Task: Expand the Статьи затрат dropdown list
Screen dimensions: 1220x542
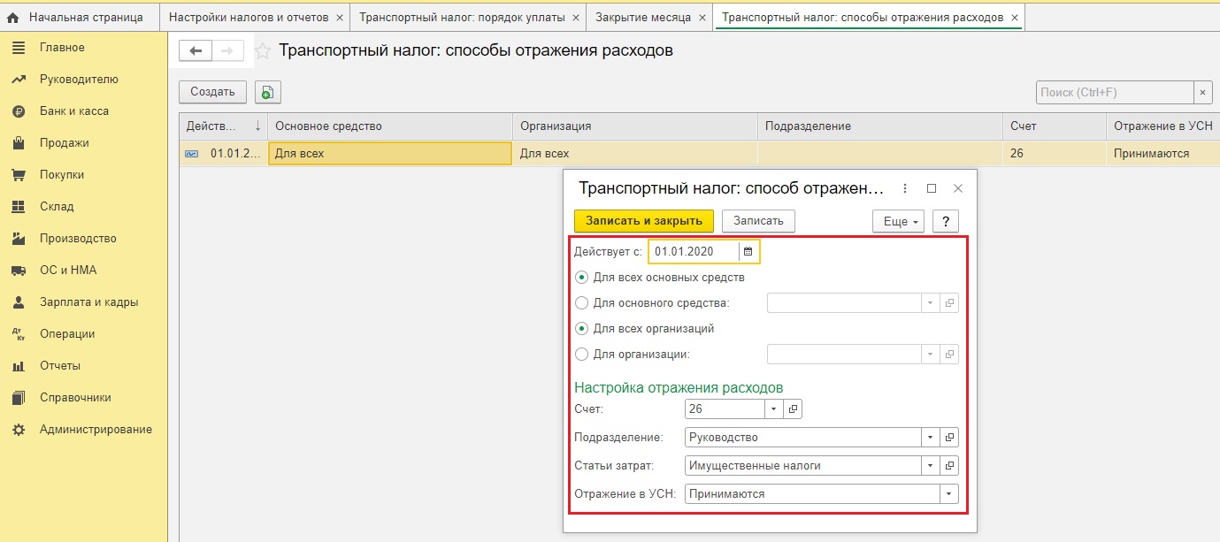Action: pos(930,466)
